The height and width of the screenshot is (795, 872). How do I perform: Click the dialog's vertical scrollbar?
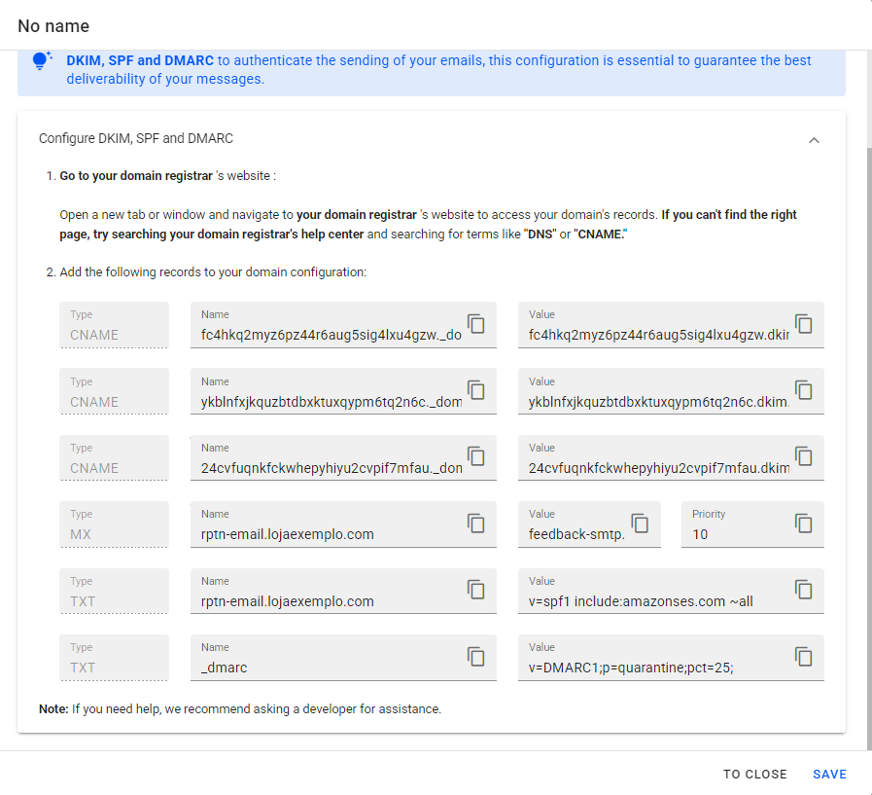pos(868,389)
